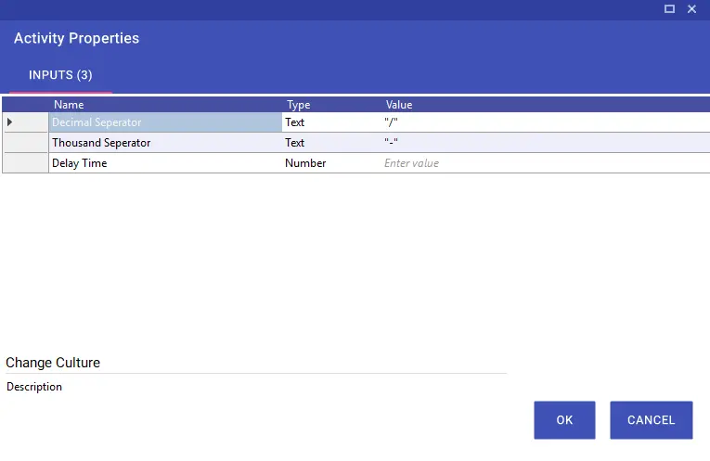Click the Description label
710x461 pixels.
click(x=34, y=387)
